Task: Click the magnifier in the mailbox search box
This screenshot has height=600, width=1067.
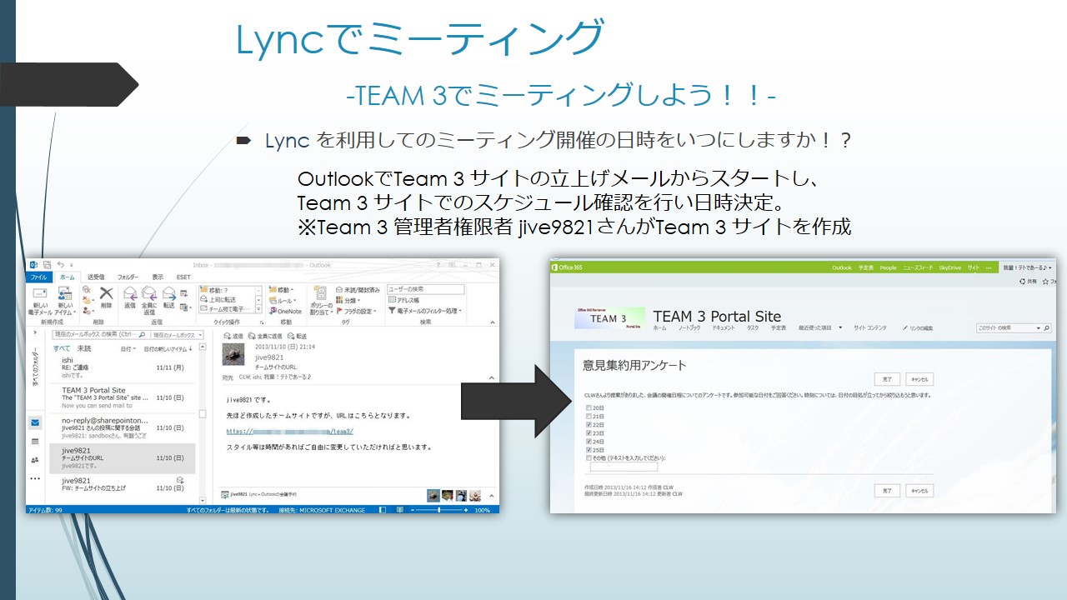Action: (x=140, y=334)
